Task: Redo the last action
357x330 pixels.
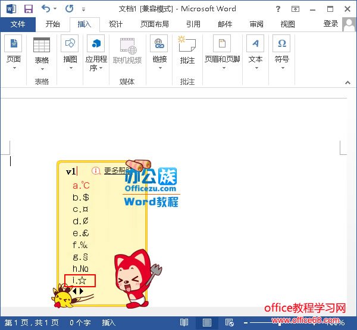Action: point(70,9)
